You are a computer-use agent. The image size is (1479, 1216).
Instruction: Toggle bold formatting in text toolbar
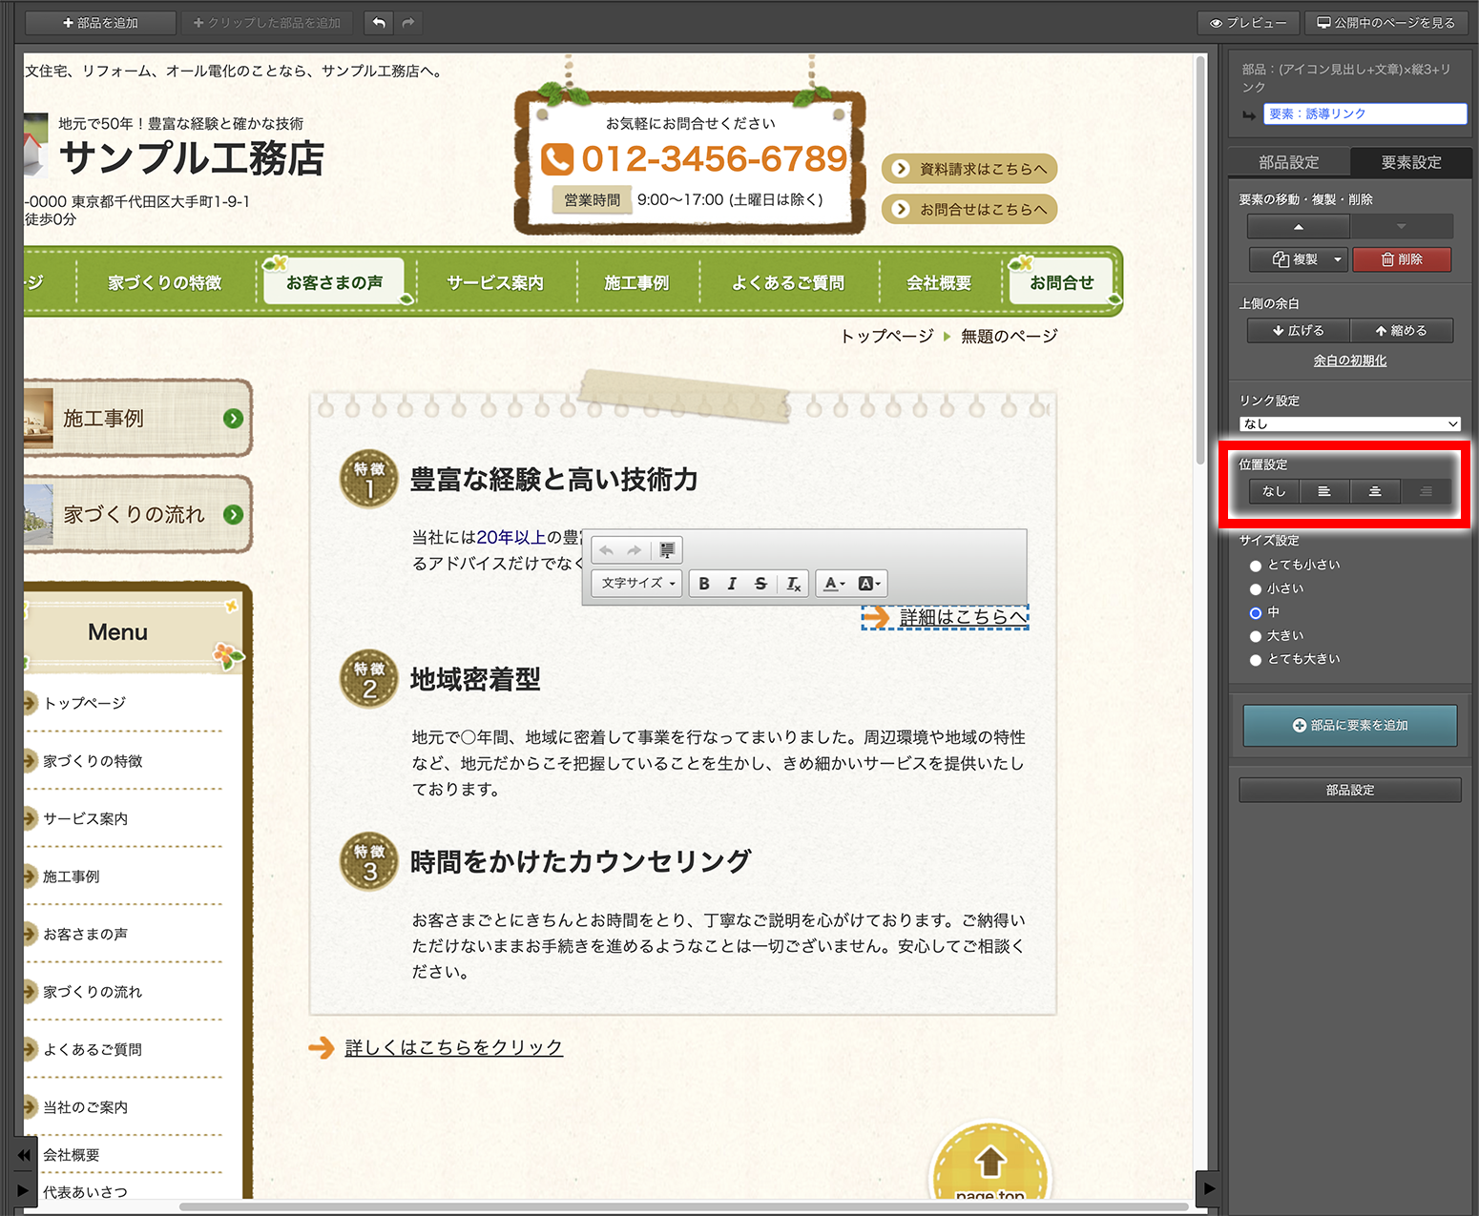pyautogui.click(x=704, y=584)
